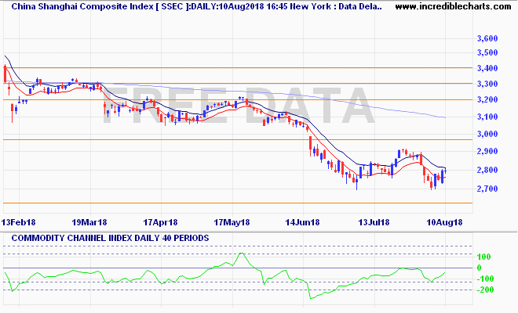Screen dimensions: 518x313
Task: Click the 2,700 price axis label
Action: tap(487, 189)
